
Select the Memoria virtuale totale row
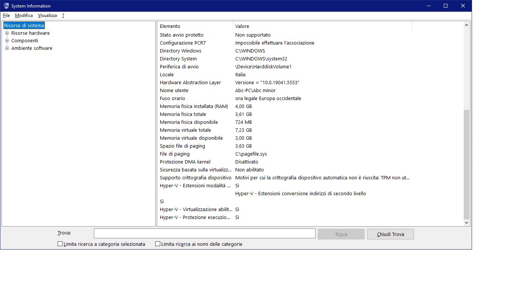tap(285, 130)
